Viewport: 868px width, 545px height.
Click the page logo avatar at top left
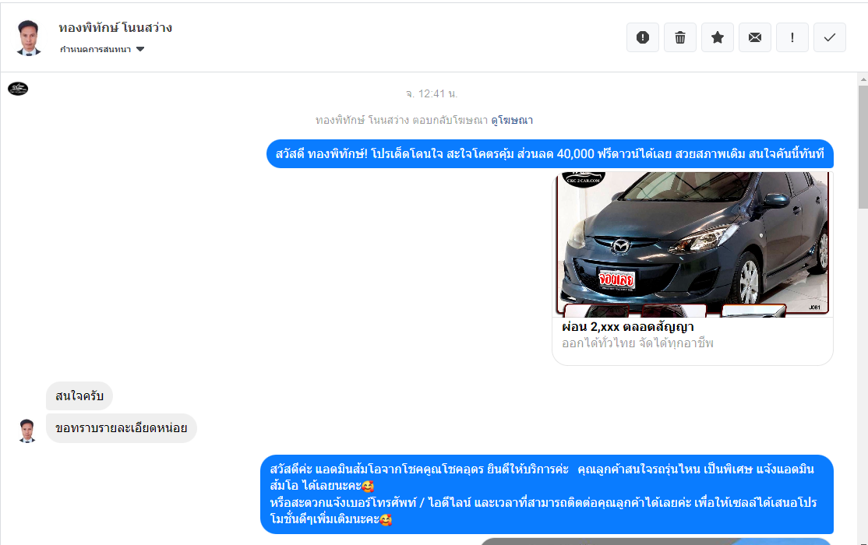[x=18, y=89]
